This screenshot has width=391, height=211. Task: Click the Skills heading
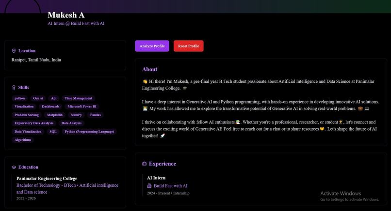coord(24,88)
